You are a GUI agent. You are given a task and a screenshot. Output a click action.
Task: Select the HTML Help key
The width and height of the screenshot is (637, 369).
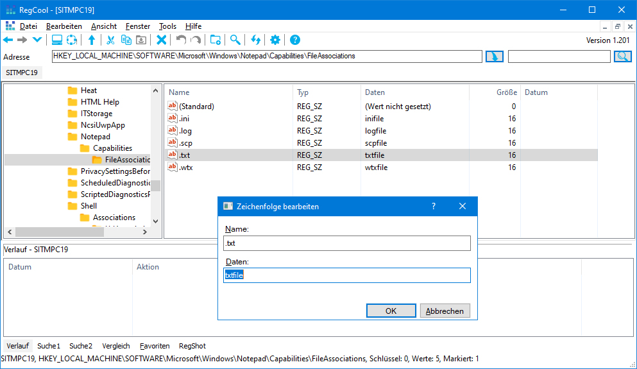(99, 102)
